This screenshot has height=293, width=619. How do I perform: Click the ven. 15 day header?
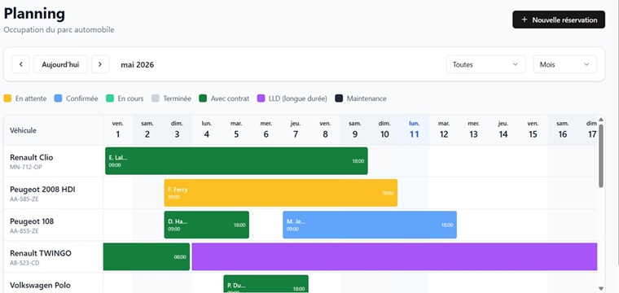(x=533, y=129)
